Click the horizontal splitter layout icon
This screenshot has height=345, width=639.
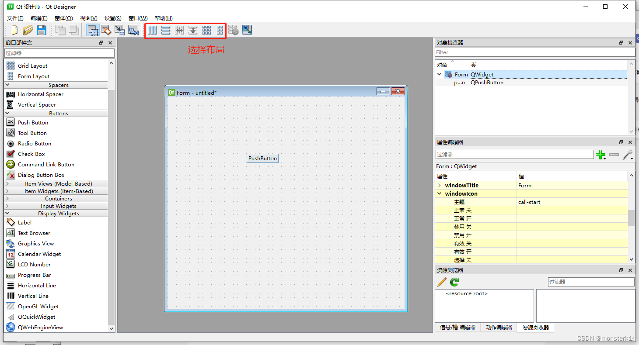click(x=179, y=30)
